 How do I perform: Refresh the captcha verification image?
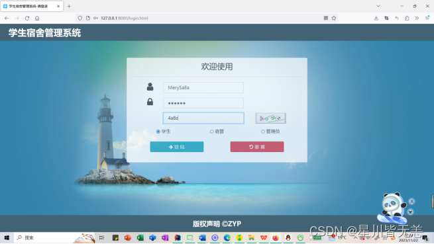[271, 118]
